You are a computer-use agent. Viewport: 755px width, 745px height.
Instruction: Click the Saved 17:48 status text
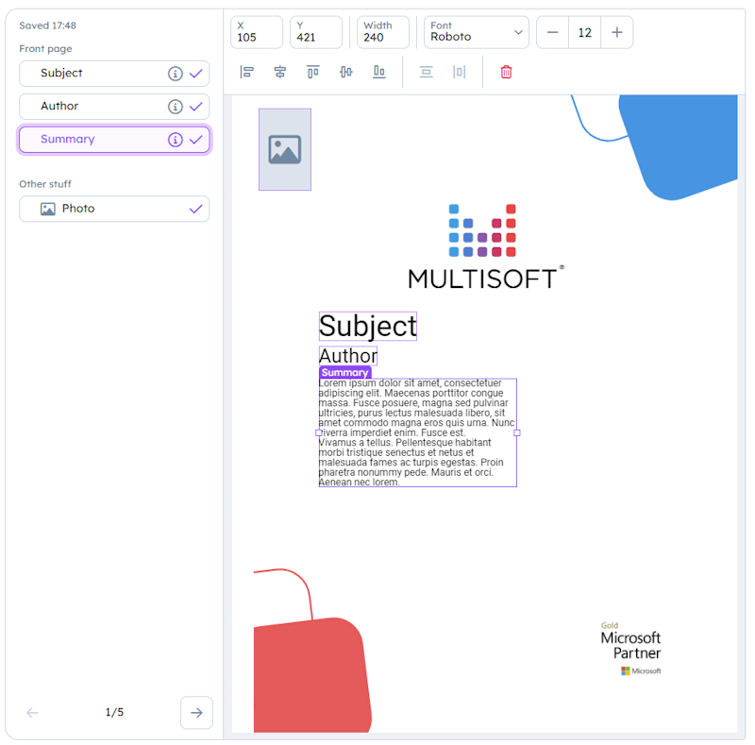[48, 25]
